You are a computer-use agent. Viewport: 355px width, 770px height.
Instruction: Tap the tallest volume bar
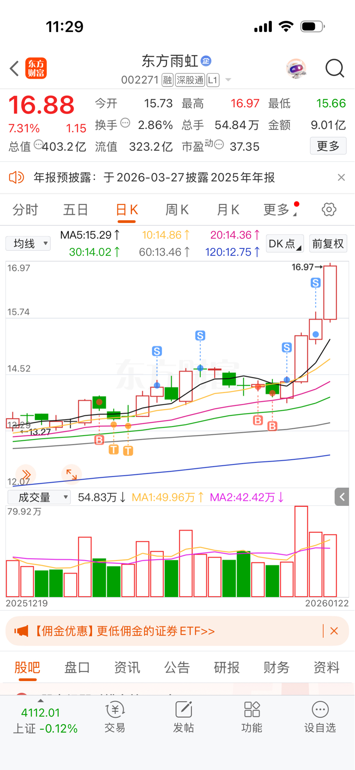pos(301,551)
